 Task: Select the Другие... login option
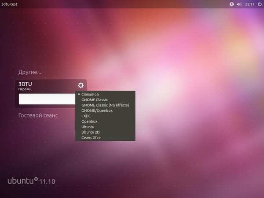tap(29, 72)
